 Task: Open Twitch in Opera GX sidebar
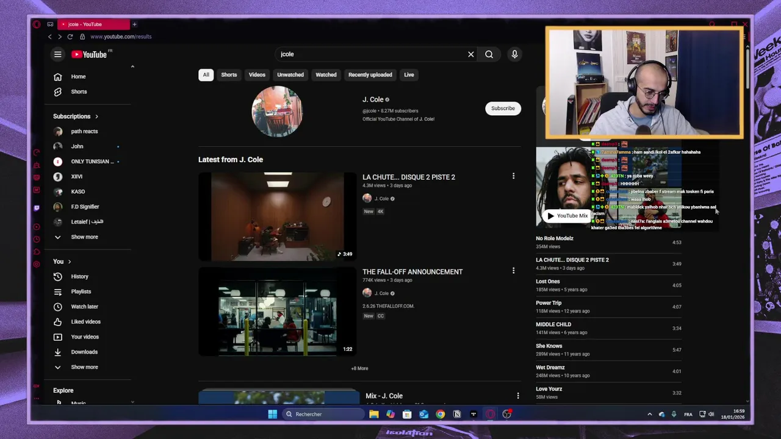(x=37, y=208)
